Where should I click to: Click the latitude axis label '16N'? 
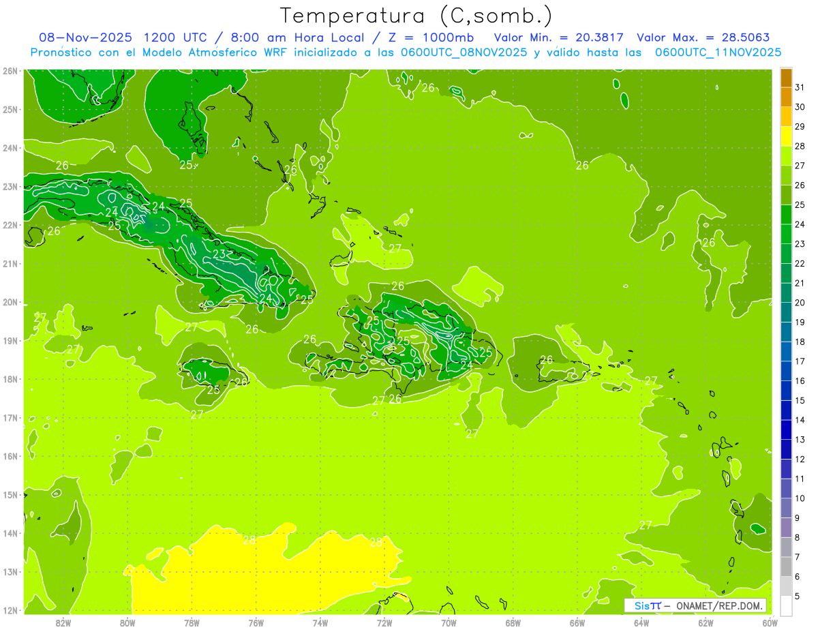[10, 456]
